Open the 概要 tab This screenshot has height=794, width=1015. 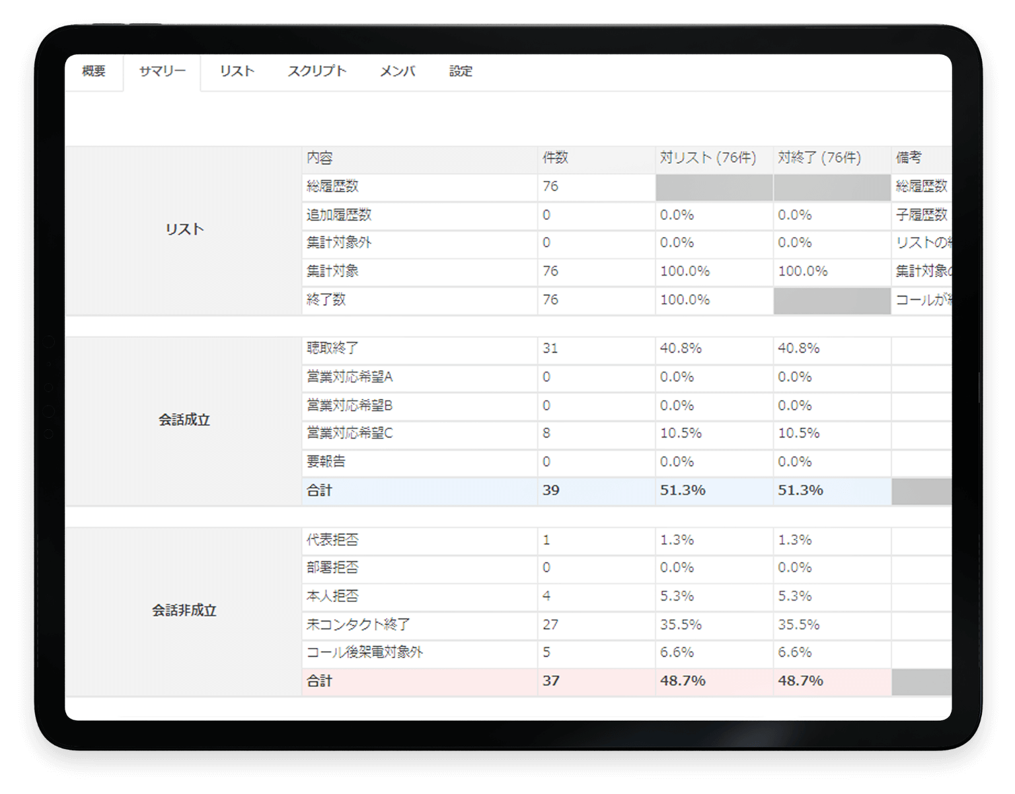click(x=94, y=71)
